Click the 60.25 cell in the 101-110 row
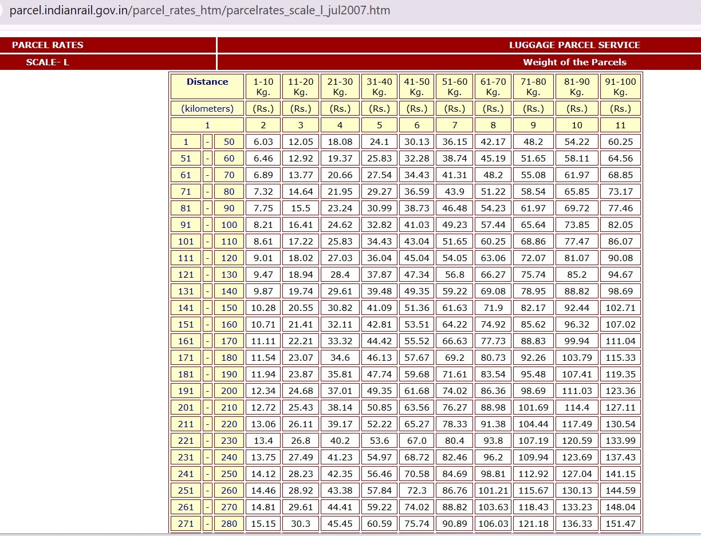The width and height of the screenshot is (701, 536). click(493, 241)
